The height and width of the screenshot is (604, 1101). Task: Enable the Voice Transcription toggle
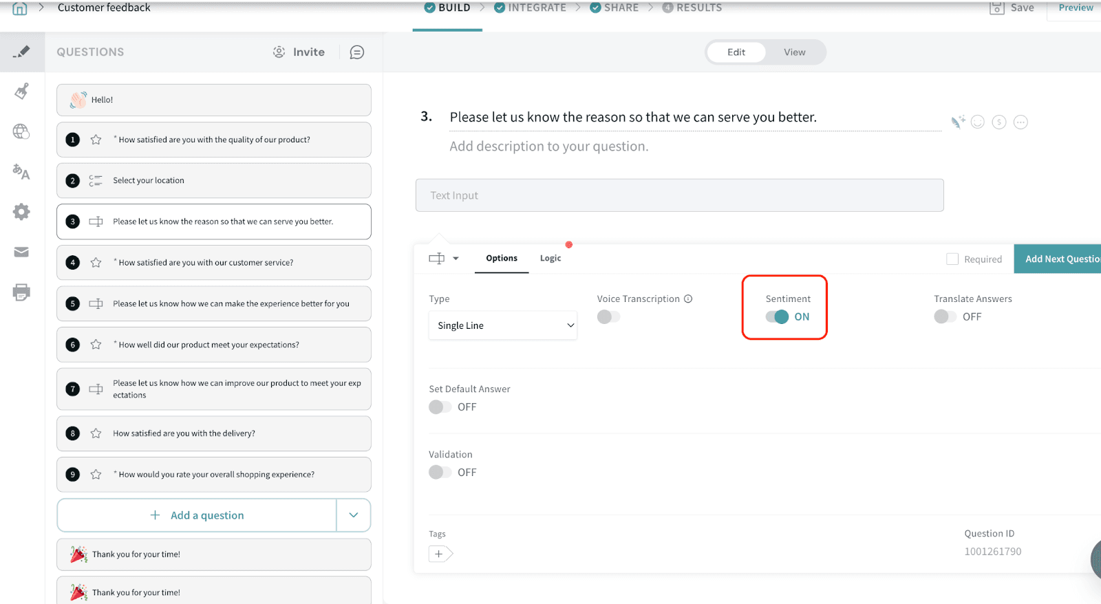pyautogui.click(x=608, y=317)
